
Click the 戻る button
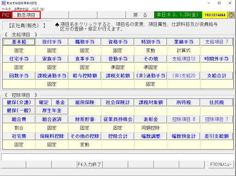[140, 15]
